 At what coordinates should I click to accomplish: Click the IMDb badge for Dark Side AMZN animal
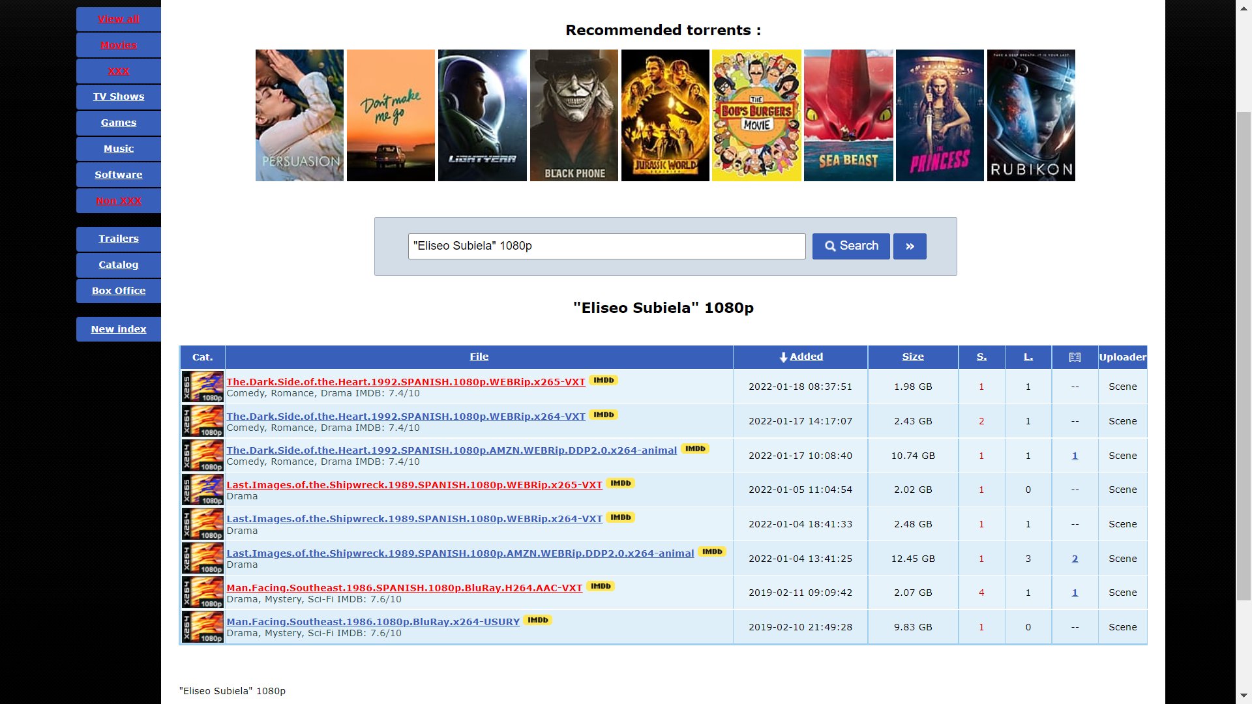click(695, 448)
